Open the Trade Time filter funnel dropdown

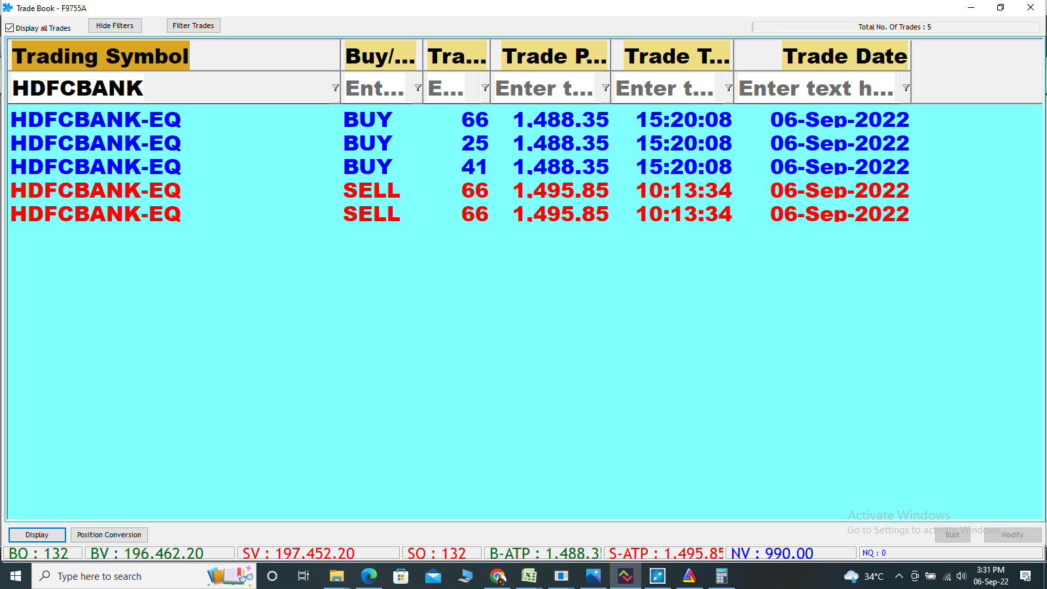728,88
